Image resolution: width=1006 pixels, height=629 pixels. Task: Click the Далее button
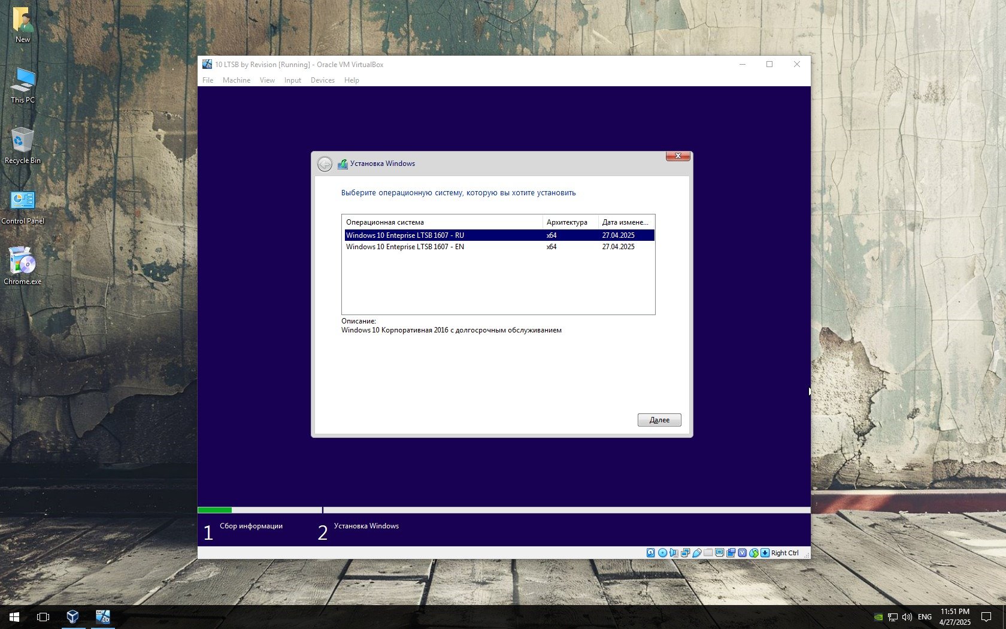click(x=659, y=420)
